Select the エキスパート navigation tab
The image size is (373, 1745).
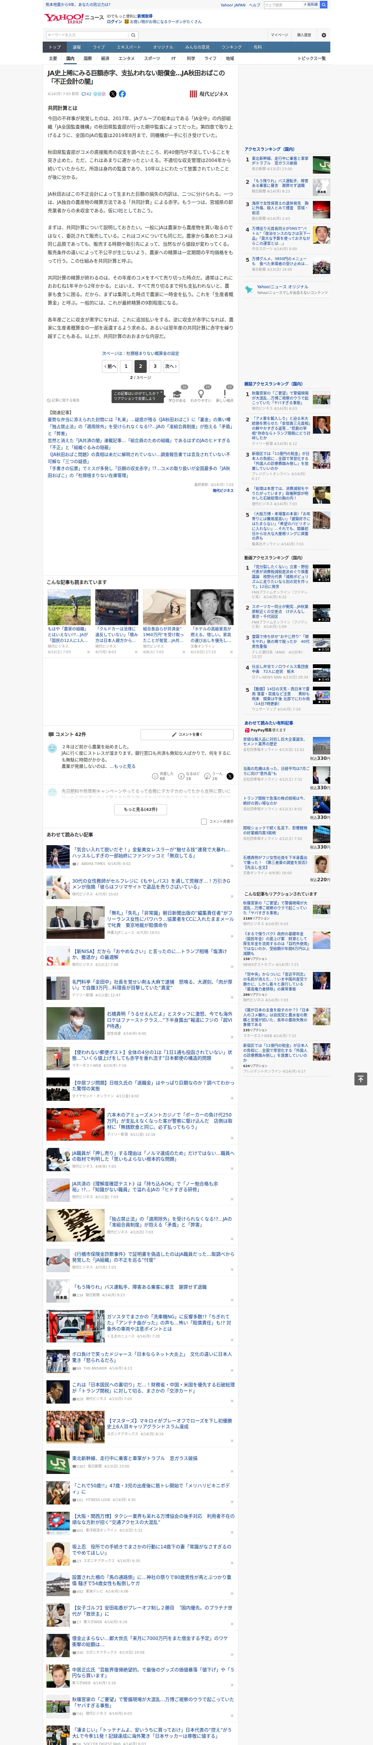(x=129, y=47)
